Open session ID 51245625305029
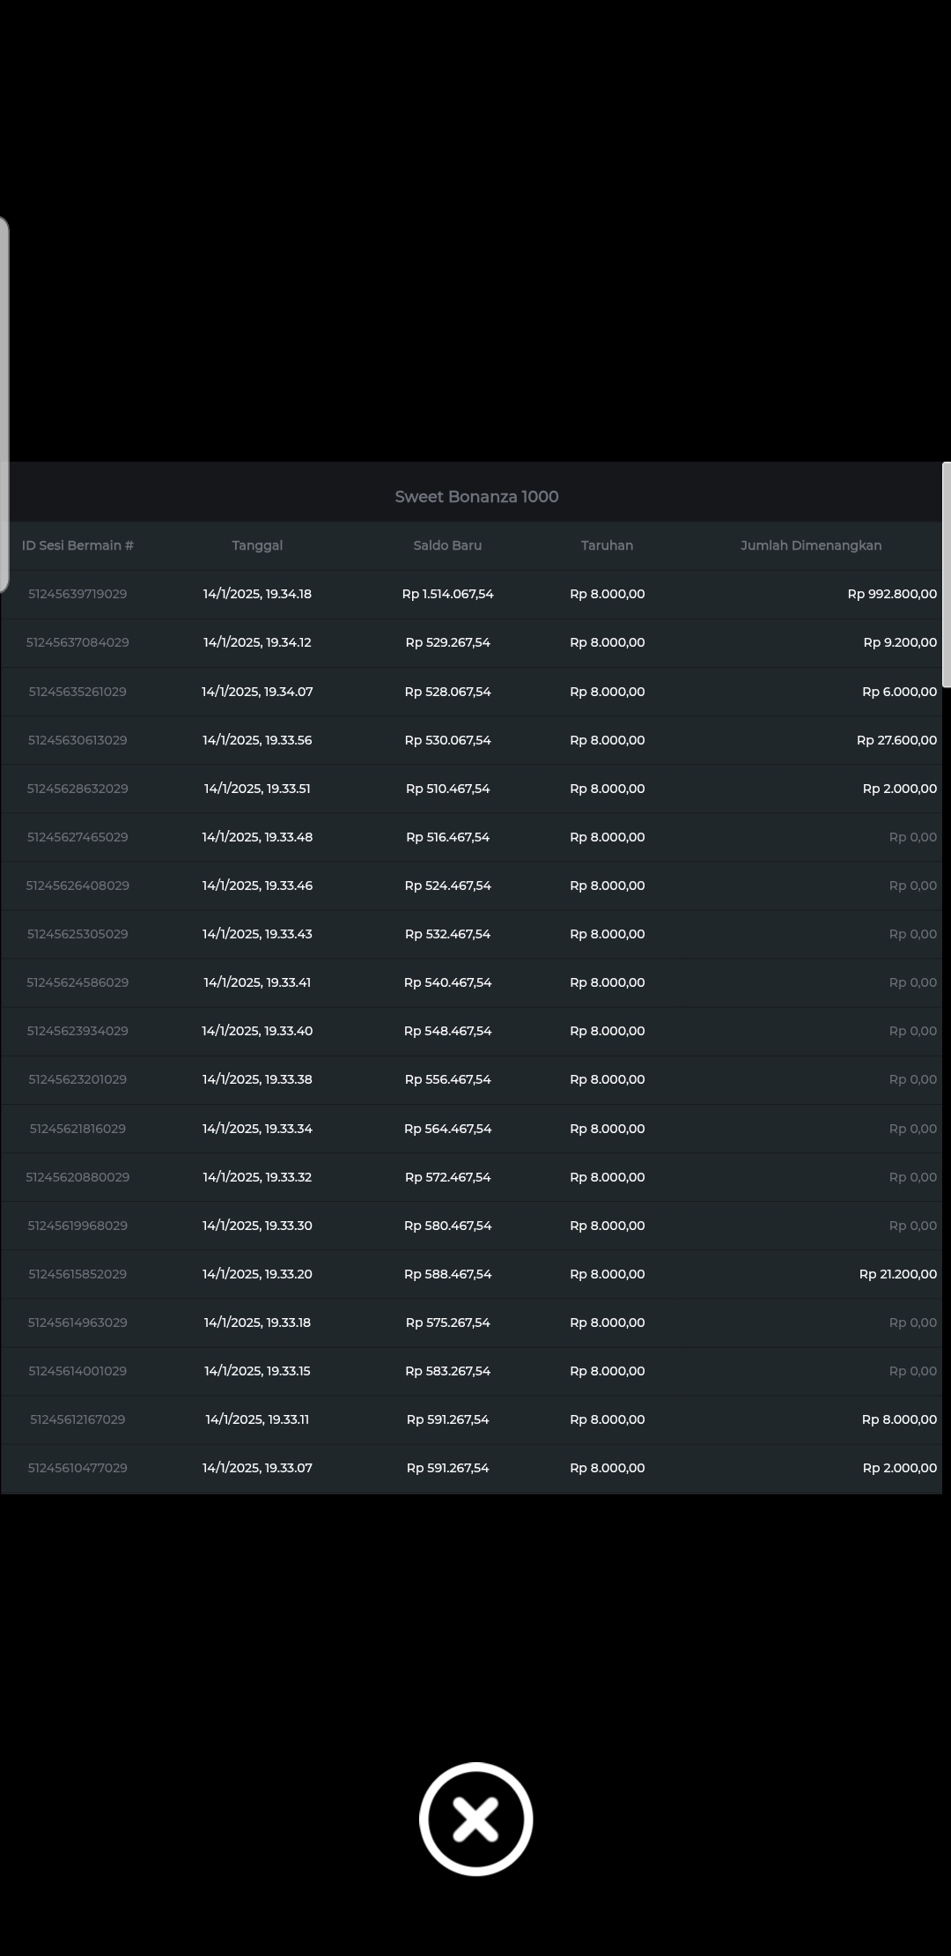This screenshot has height=1956, width=951. (x=77, y=934)
